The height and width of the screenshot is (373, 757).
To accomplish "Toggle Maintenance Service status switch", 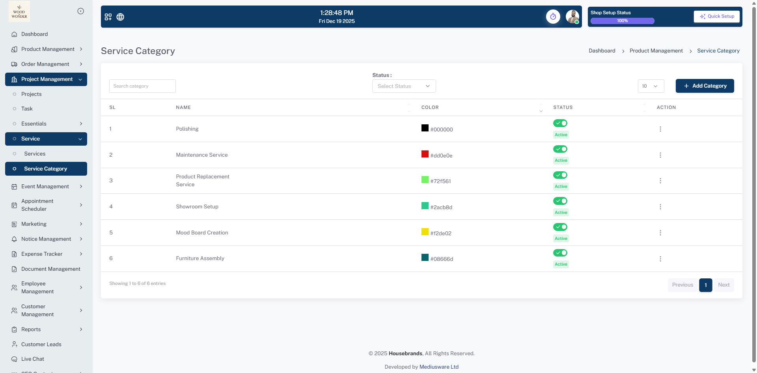I will [x=560, y=149].
